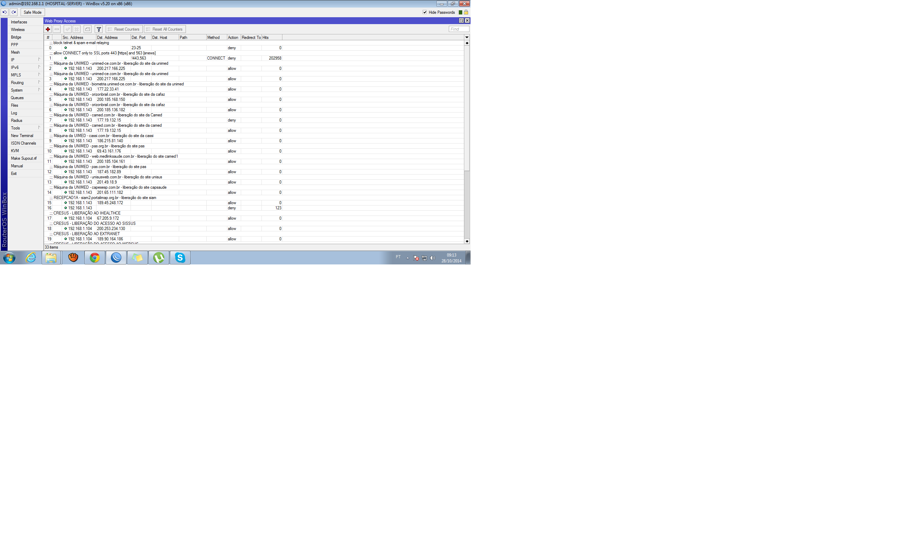Sort by Dst. Address column header
Image resolution: width=908 pixels, height=533 pixels.
pyautogui.click(x=113, y=38)
